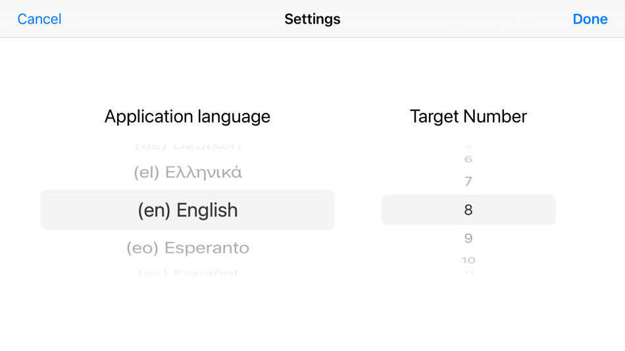Set target number to 6

point(468,159)
